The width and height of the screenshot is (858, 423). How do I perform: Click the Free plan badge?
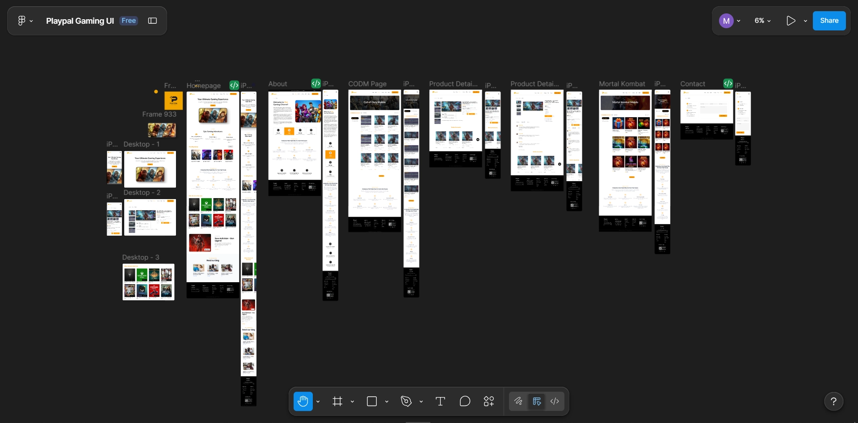pyautogui.click(x=129, y=21)
